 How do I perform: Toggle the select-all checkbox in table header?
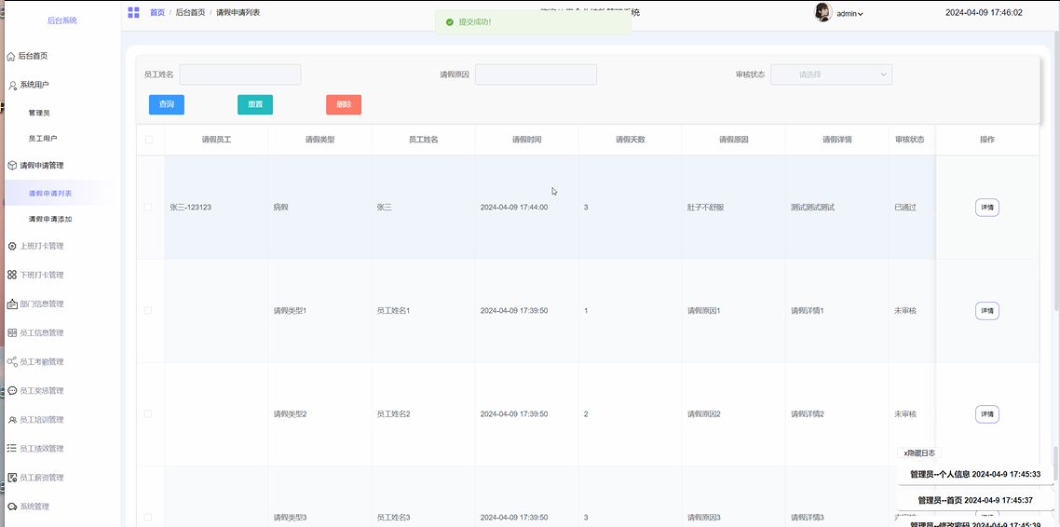(x=149, y=140)
